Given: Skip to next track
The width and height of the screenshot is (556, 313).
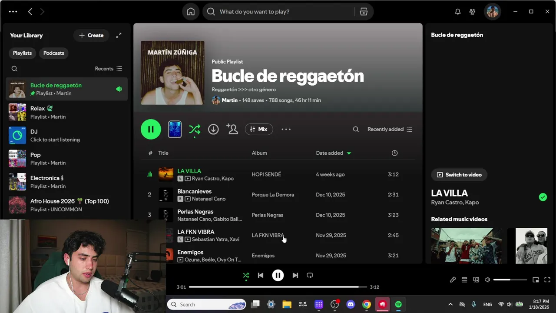Looking at the screenshot, I should [295, 275].
